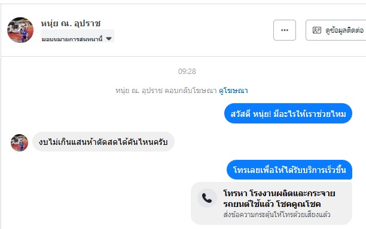Click the phone call icon
This screenshot has width=366, height=229.
tap(207, 198)
